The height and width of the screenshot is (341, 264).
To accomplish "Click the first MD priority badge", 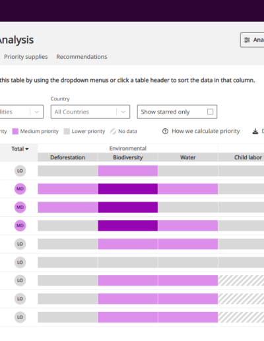I will pos(20,189).
